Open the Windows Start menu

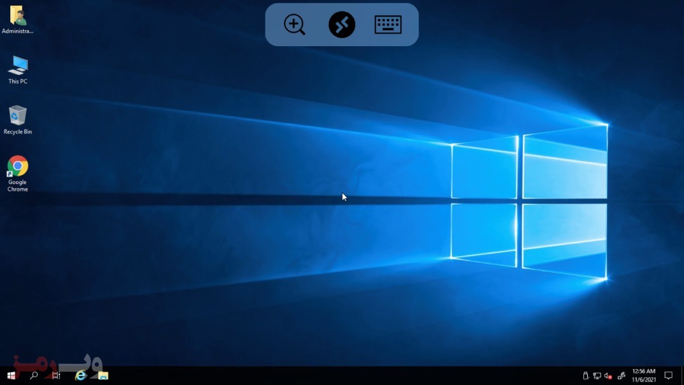pyautogui.click(x=12, y=375)
